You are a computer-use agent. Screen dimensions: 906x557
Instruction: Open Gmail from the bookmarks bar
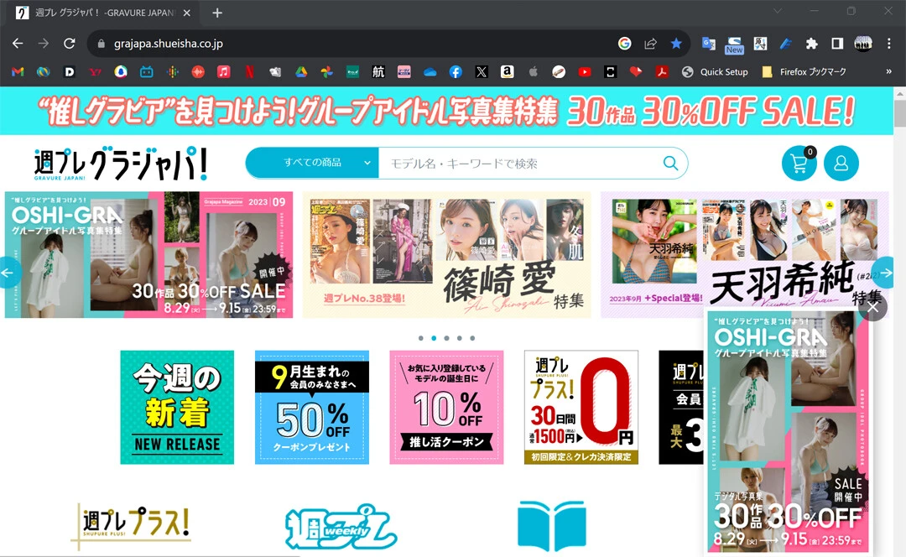click(16, 72)
